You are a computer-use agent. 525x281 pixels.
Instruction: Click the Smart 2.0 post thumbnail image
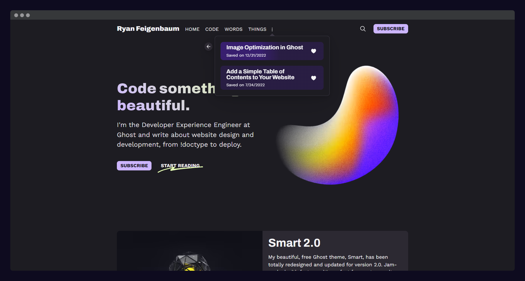pyautogui.click(x=190, y=251)
